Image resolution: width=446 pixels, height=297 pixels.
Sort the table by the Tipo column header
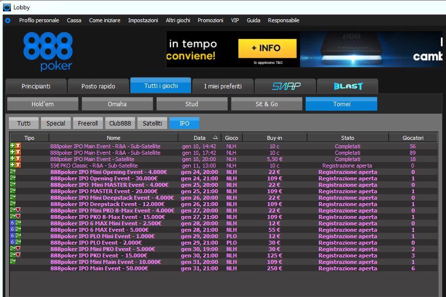[x=29, y=138]
